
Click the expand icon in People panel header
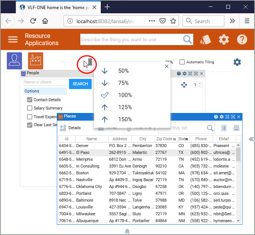tap(196, 74)
